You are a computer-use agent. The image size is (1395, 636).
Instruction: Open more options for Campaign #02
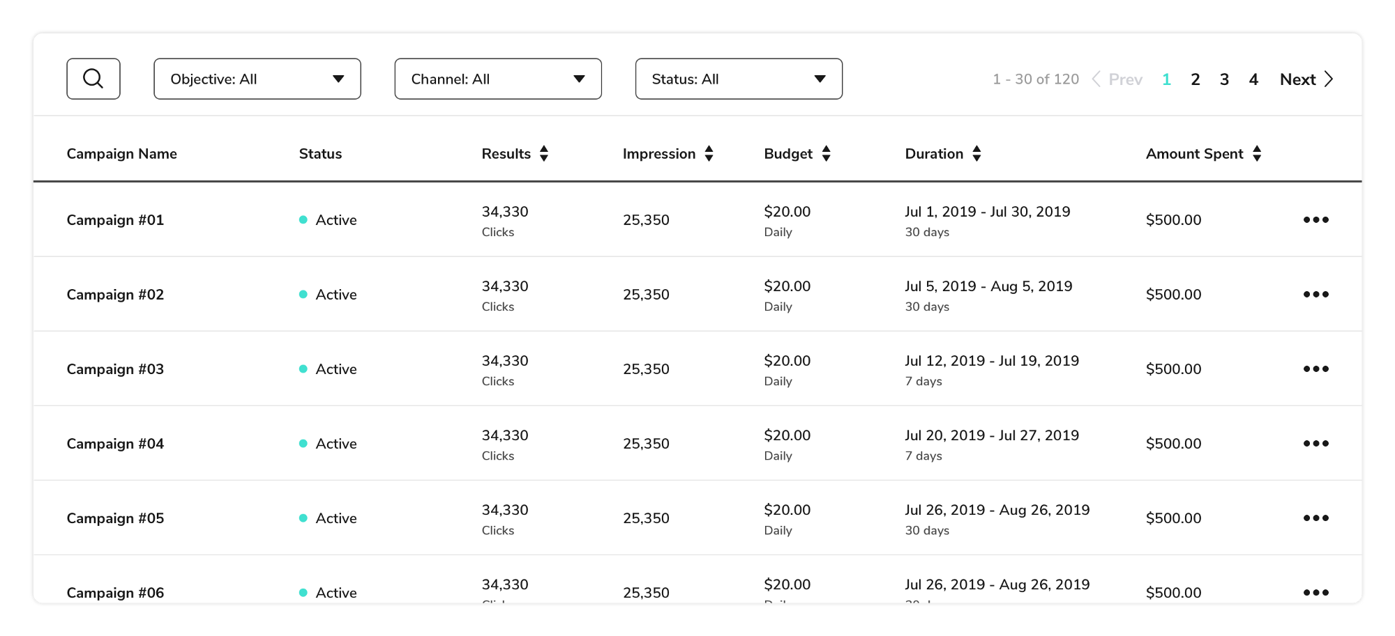pyautogui.click(x=1315, y=295)
